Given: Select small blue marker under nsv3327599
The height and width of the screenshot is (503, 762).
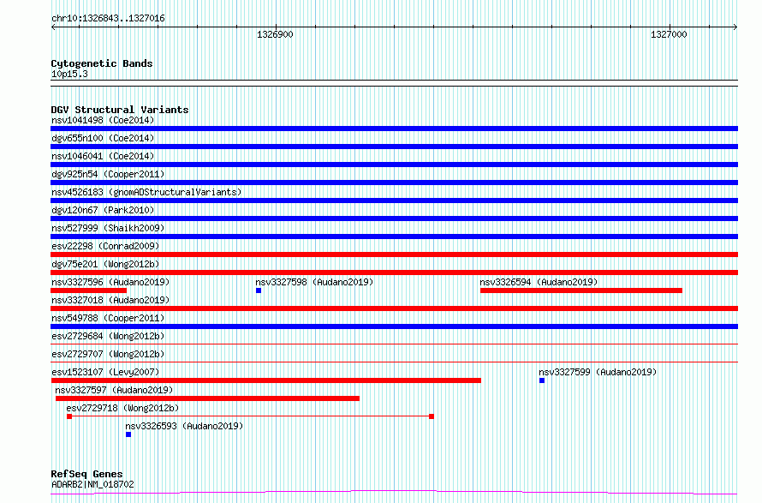Looking at the screenshot, I should [x=542, y=380].
